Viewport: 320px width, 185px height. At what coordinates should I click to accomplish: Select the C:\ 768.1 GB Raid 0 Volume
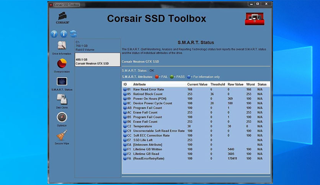click(x=98, y=46)
